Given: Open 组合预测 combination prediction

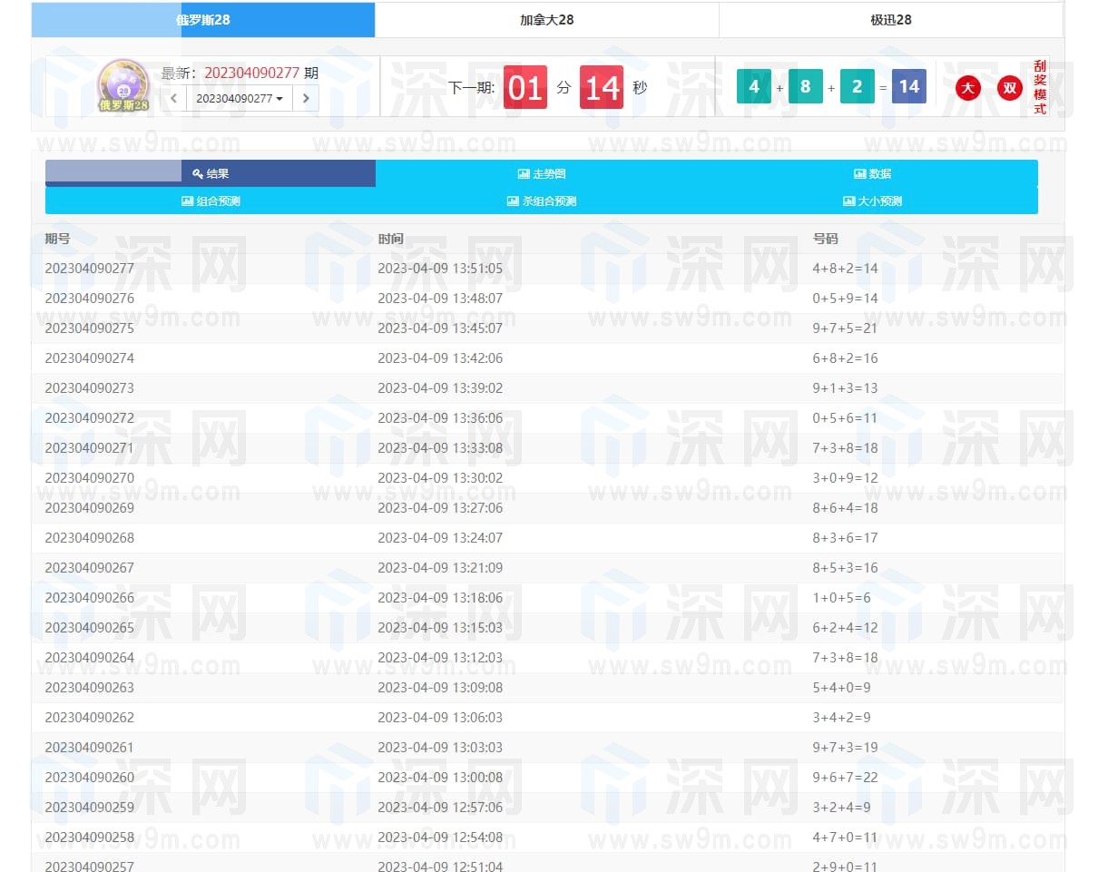Looking at the screenshot, I should [x=211, y=201].
